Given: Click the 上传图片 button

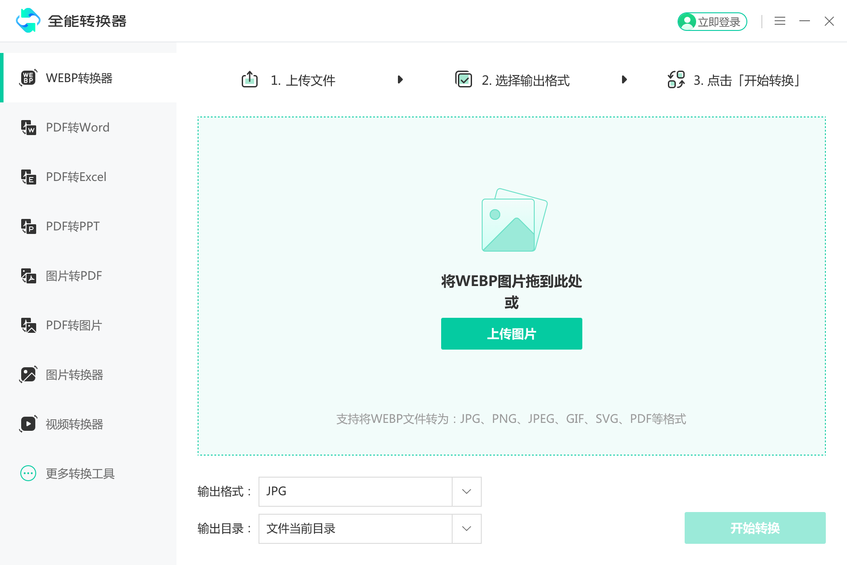Looking at the screenshot, I should (x=511, y=333).
